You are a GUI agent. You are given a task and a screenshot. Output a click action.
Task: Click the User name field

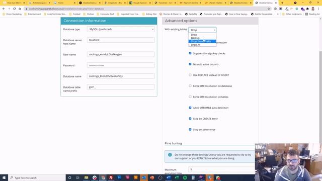click(x=121, y=54)
